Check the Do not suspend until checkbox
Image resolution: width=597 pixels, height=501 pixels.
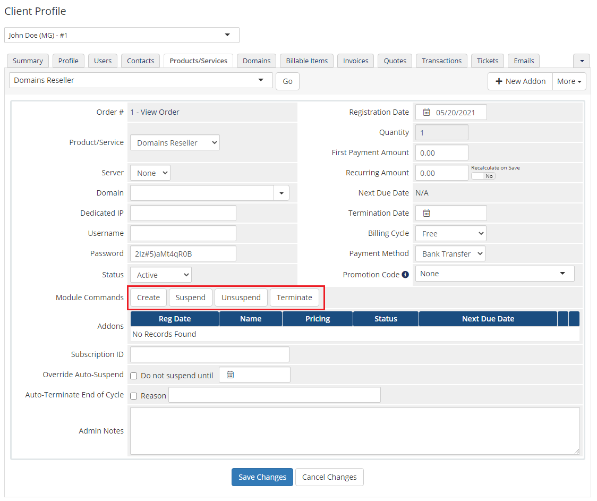pos(134,376)
